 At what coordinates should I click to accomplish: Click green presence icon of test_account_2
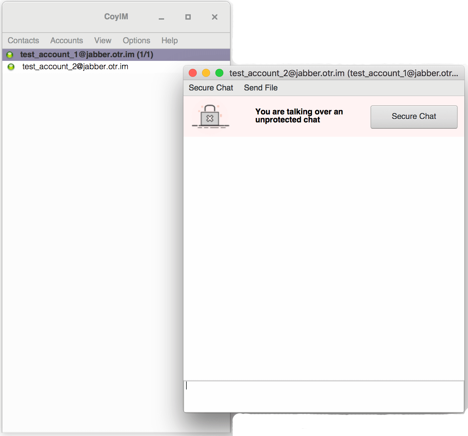11,67
